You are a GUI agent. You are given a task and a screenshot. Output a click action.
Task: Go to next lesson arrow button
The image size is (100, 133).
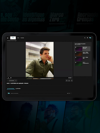coord(16,81)
